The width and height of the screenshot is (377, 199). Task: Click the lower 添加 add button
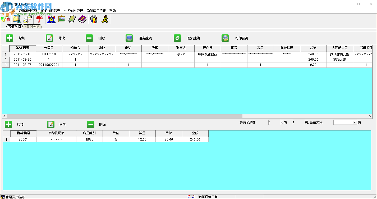(8, 124)
